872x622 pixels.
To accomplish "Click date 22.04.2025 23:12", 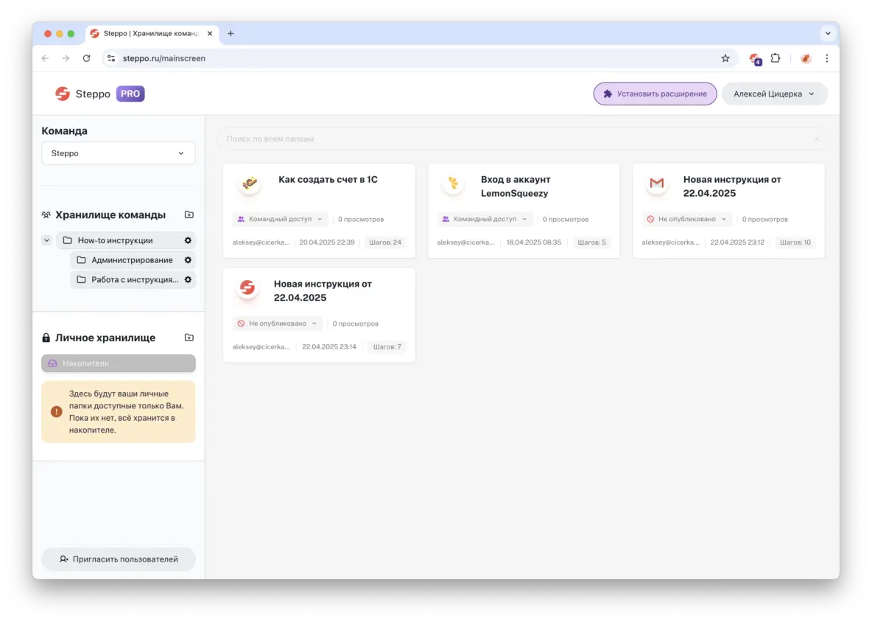I will (737, 242).
